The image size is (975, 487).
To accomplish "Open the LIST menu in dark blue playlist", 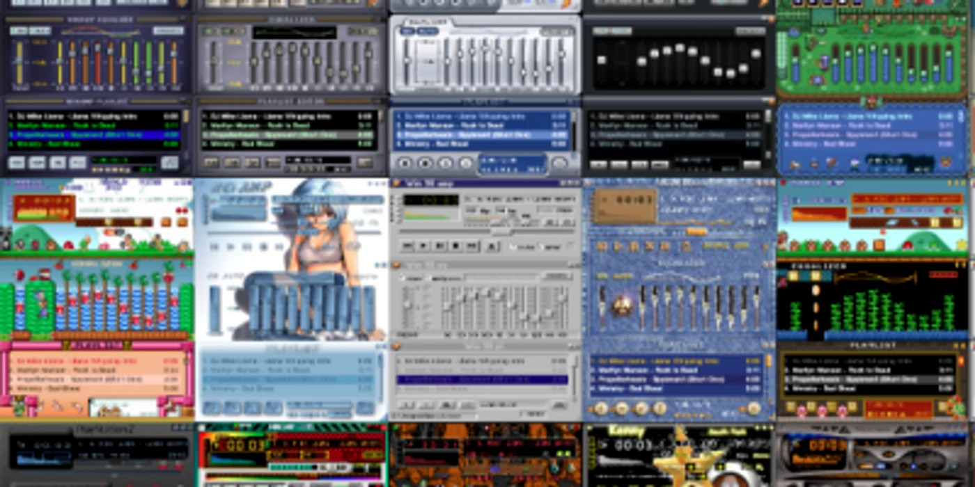I will coord(170,163).
